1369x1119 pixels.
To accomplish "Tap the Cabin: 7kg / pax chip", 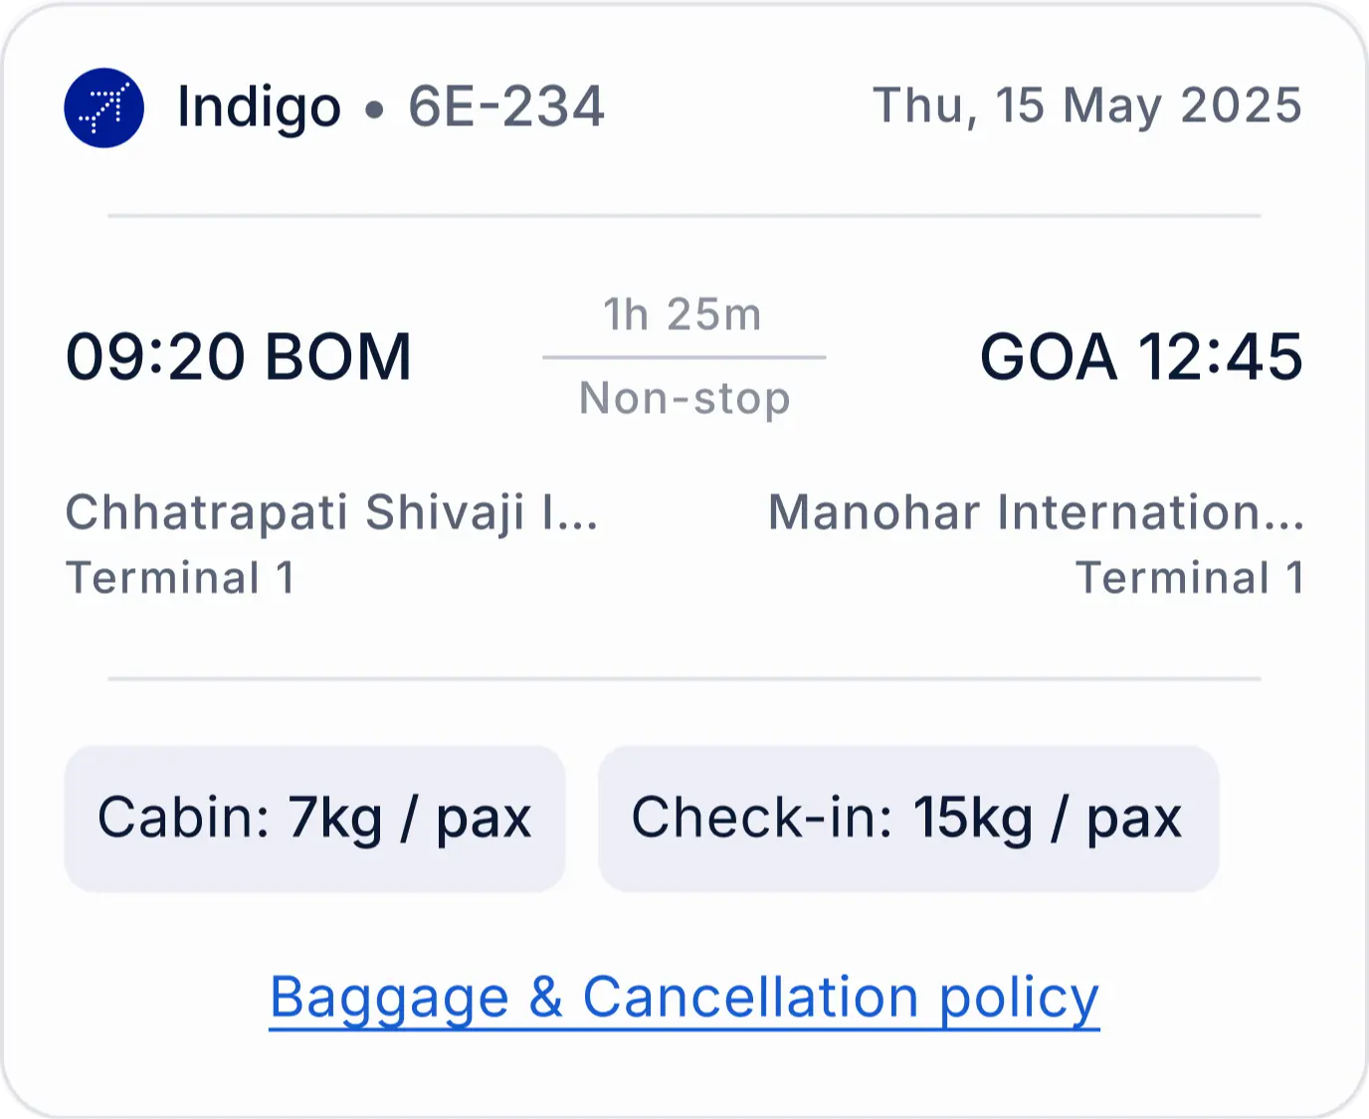I will pyautogui.click(x=314, y=819).
